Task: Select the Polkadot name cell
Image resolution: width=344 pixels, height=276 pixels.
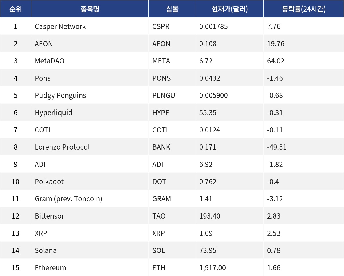Action: (90, 182)
